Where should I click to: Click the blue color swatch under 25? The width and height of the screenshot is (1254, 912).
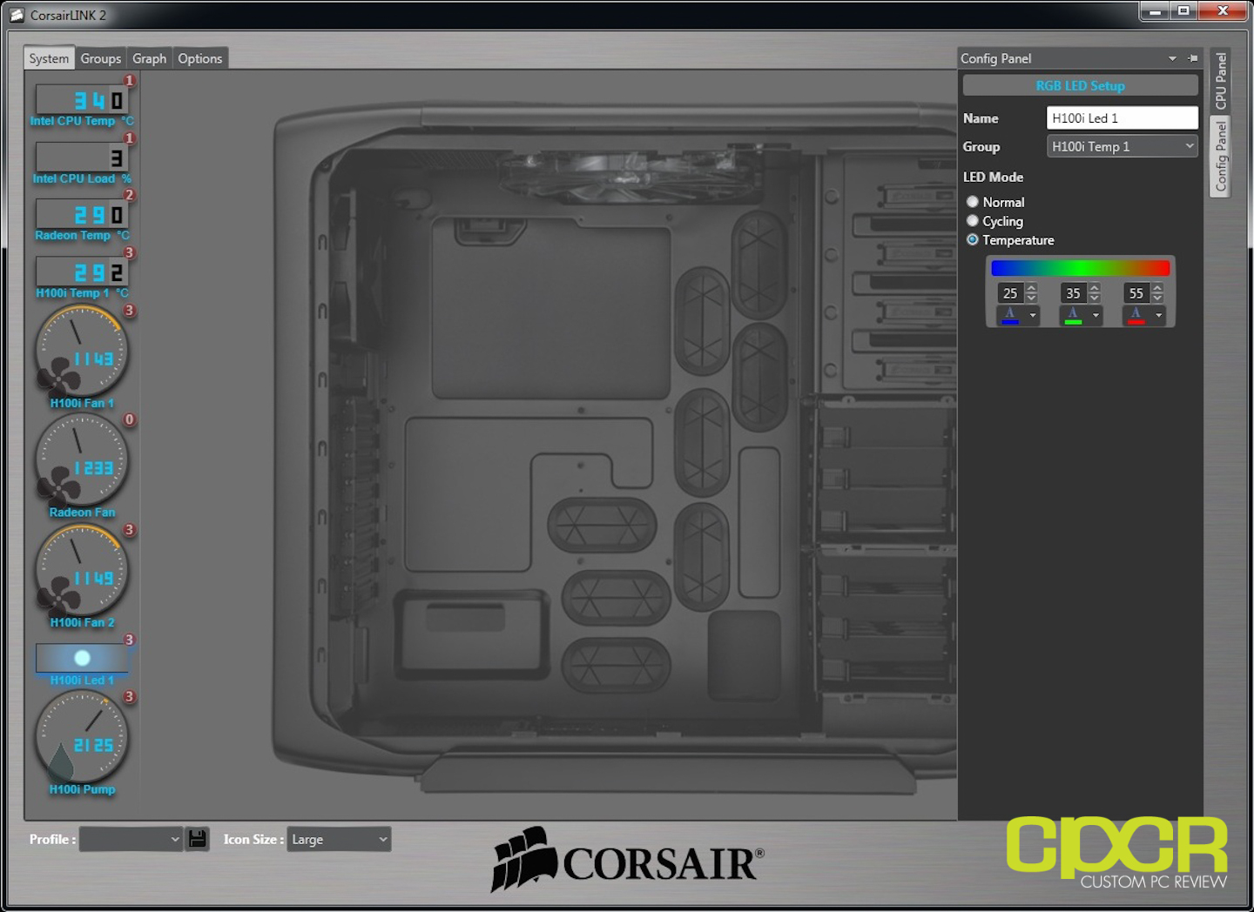(1010, 315)
